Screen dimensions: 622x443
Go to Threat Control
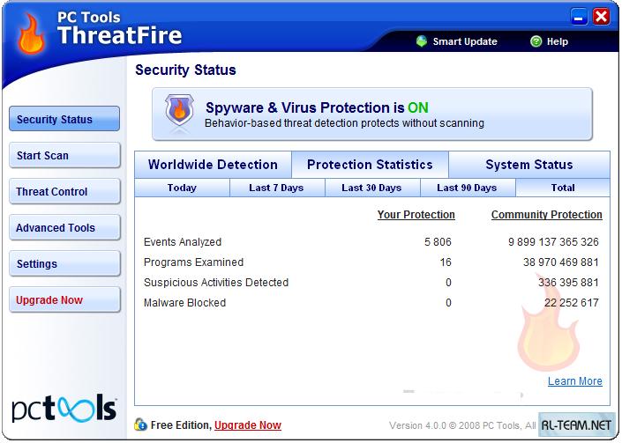tap(64, 192)
